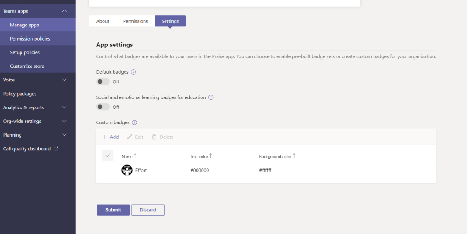Click the info icon beside Default badges
The image size is (467, 234).
tap(134, 72)
